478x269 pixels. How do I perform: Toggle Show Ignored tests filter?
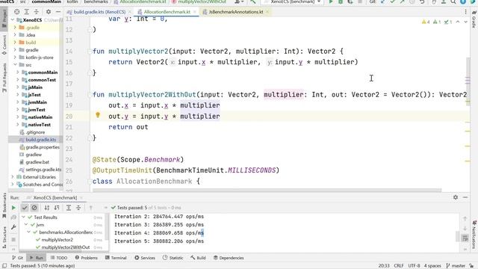click(34, 208)
